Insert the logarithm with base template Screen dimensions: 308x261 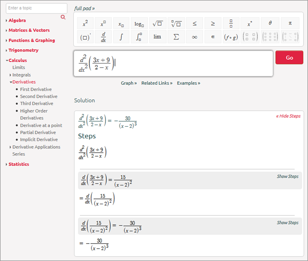pyautogui.click(x=139, y=24)
